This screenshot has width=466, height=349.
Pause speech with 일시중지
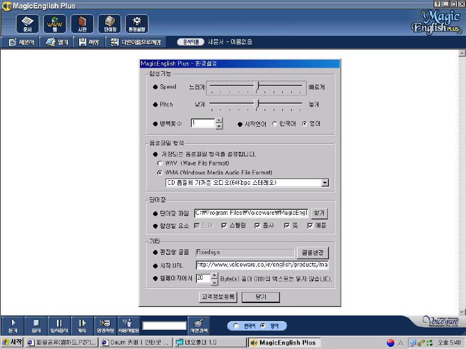click(x=59, y=326)
